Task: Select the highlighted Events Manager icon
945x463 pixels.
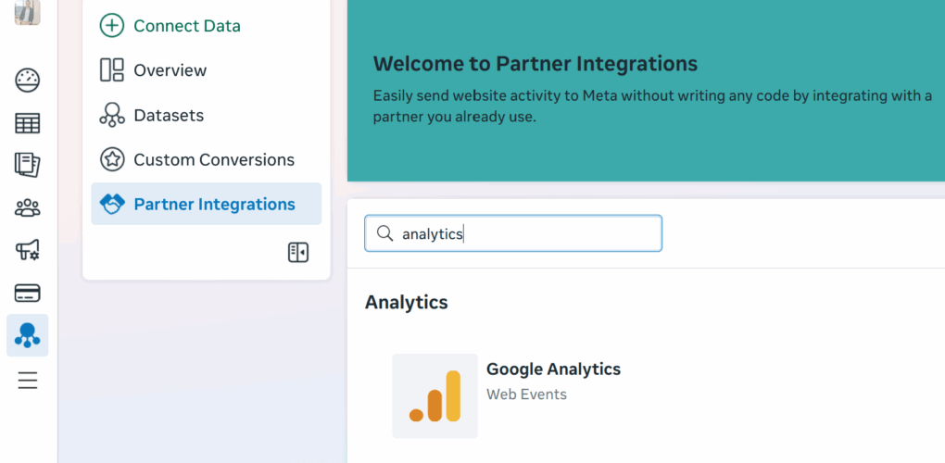Action: [x=28, y=335]
